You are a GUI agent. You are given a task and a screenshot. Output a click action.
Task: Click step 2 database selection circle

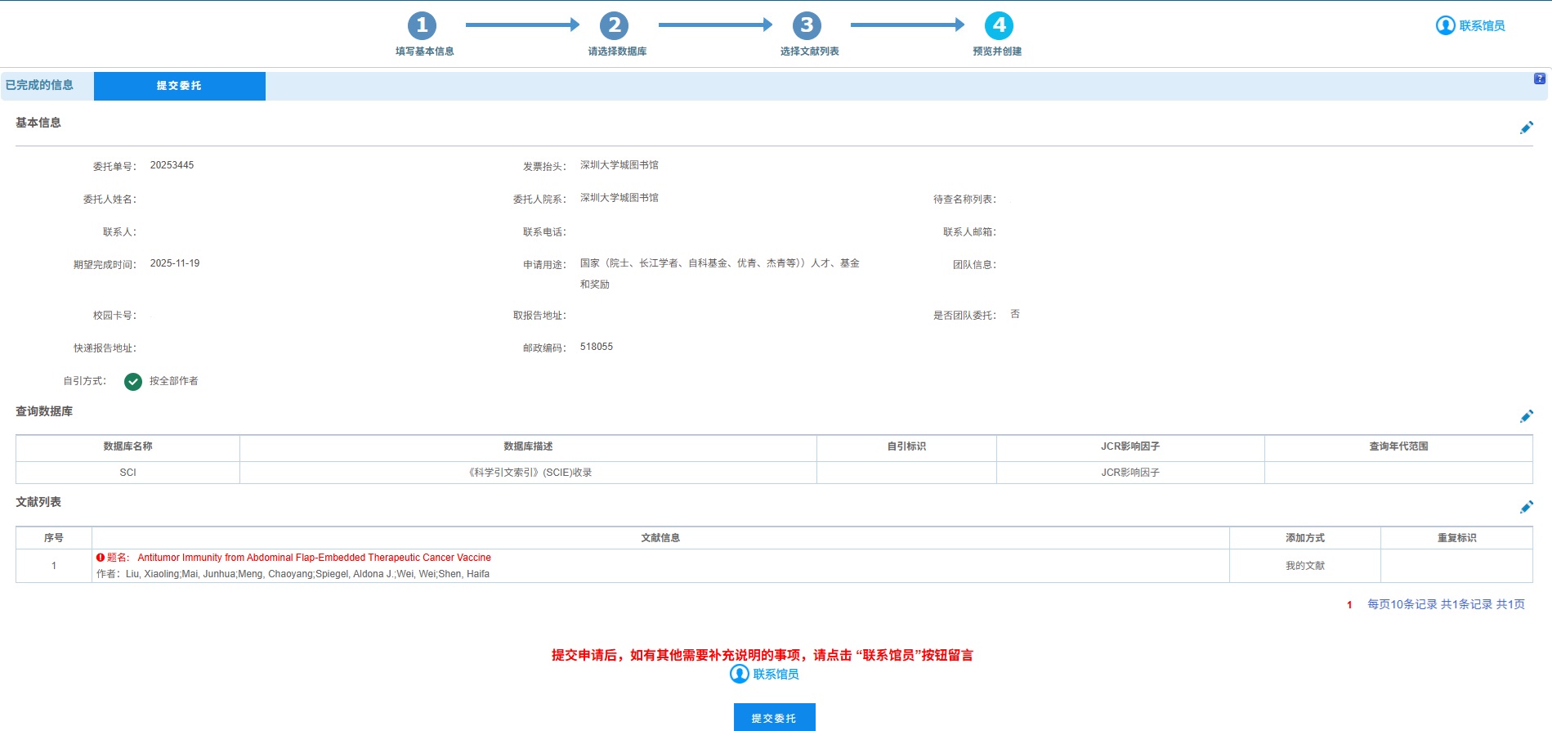pos(615,25)
